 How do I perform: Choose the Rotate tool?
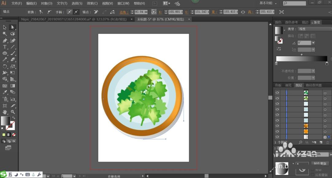pyautogui.click(x=5, y=66)
